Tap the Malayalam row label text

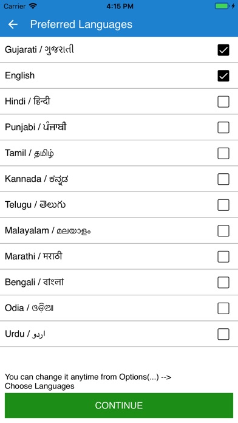pyautogui.click(x=48, y=231)
